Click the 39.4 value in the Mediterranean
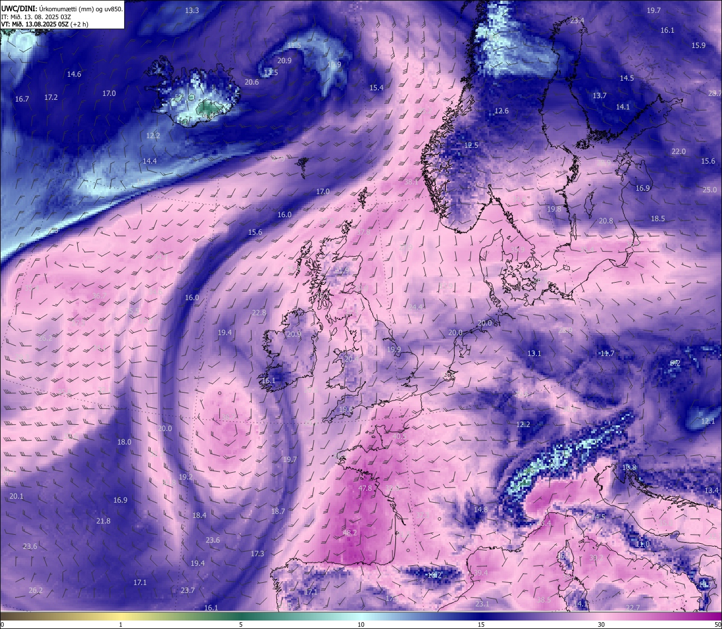 tap(481, 573)
